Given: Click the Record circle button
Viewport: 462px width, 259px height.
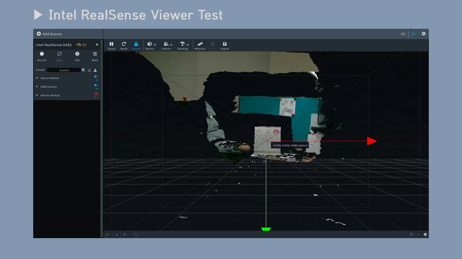Looking at the screenshot, I should point(42,54).
